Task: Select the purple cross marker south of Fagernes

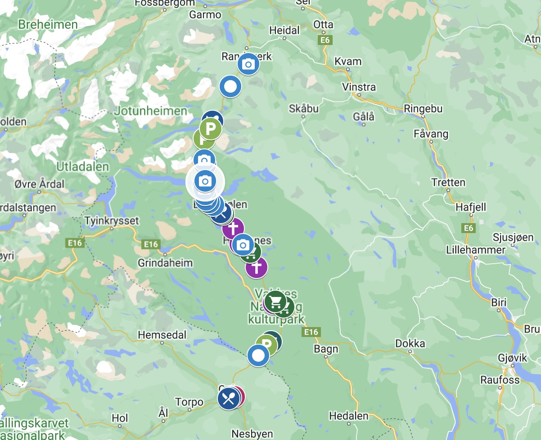Action: [x=257, y=267]
